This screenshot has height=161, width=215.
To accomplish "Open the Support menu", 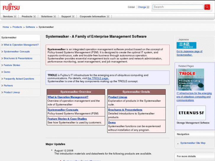I will [66, 17].
